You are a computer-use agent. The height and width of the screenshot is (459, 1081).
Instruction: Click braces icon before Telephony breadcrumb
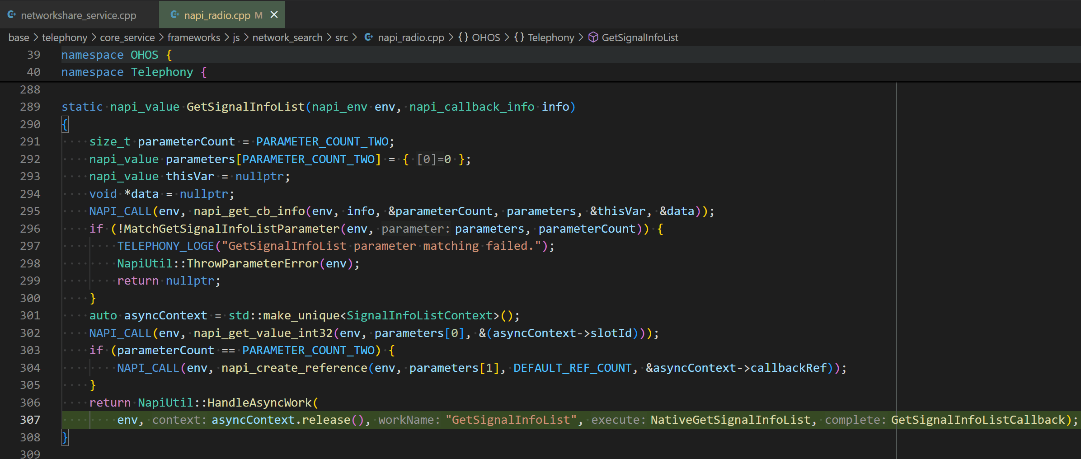(519, 37)
